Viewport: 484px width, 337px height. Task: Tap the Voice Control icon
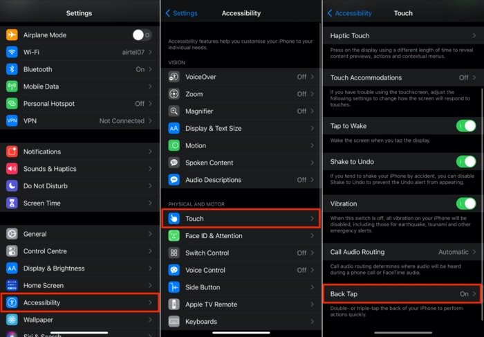tap(174, 270)
